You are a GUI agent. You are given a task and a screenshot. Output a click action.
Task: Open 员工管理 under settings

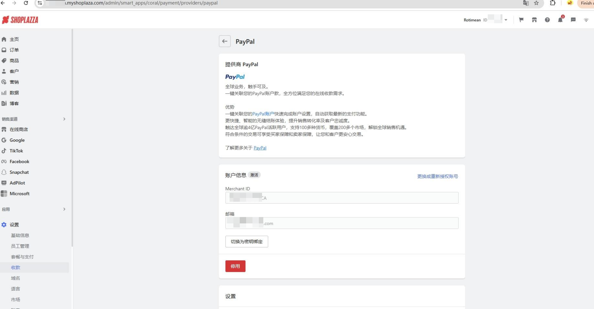(x=20, y=246)
